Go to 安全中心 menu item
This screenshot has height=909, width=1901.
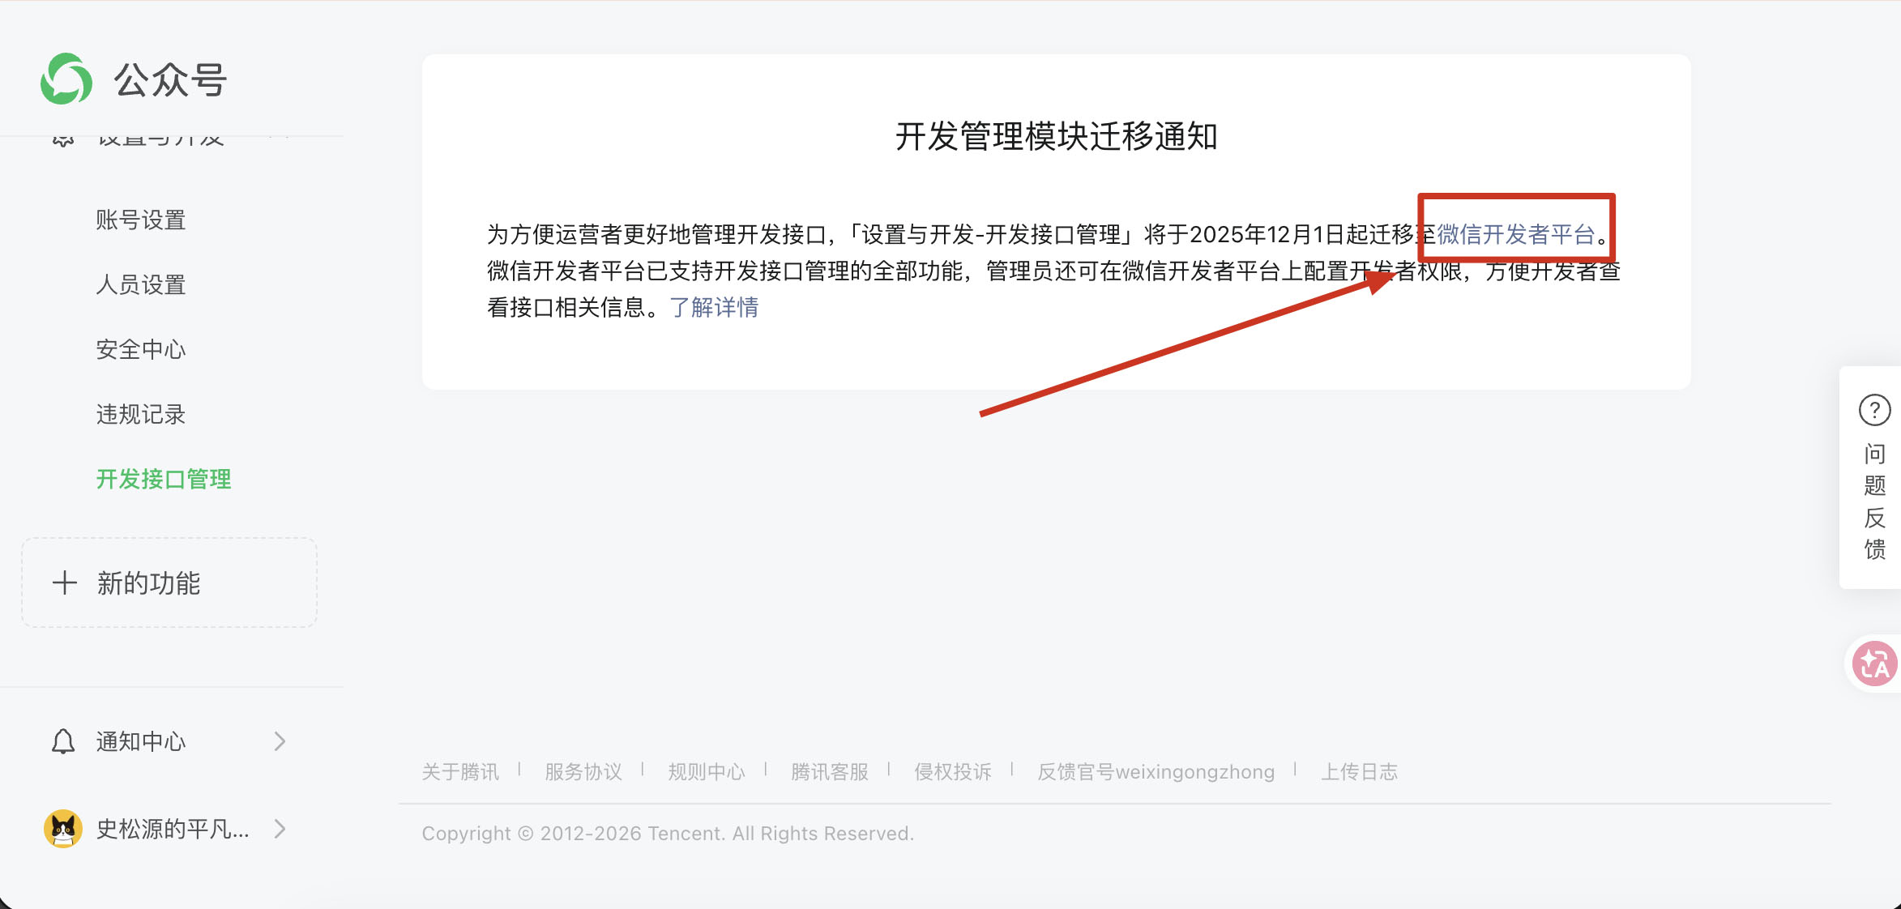point(141,349)
